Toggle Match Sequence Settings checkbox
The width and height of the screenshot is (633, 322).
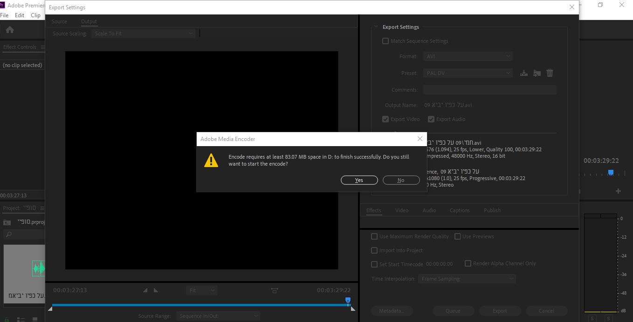[x=385, y=41]
